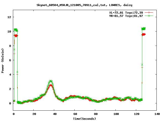Click x-axis tick label 80
Viewport: 162px width, 121px height.
(96, 114)
